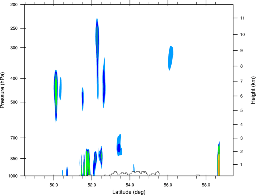Select the 500 pressure tick label
Image resolution: width=256 pixels, height=195 pixels.
14,102
